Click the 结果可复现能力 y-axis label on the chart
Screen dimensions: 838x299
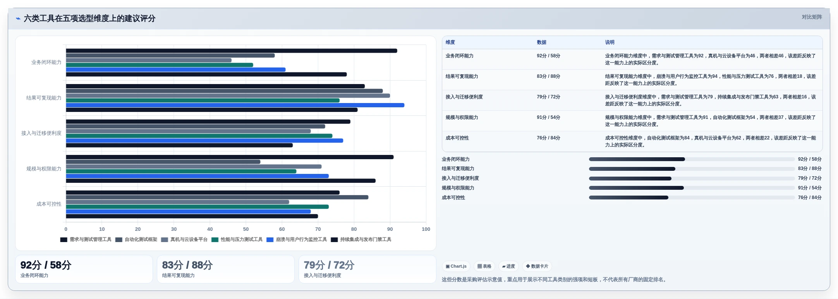(44, 98)
